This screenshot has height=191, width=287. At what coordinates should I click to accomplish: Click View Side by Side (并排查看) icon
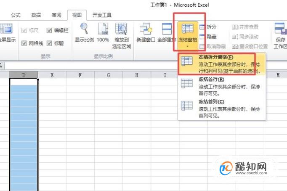coord(235,27)
